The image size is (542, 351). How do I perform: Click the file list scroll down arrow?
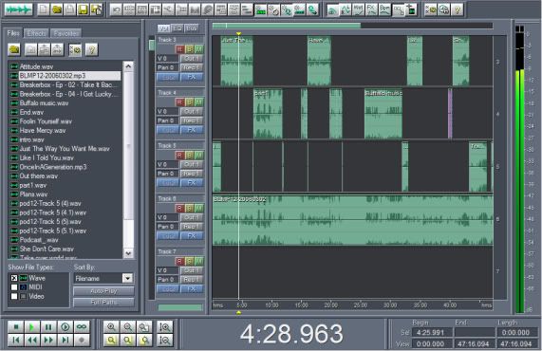tap(128, 253)
